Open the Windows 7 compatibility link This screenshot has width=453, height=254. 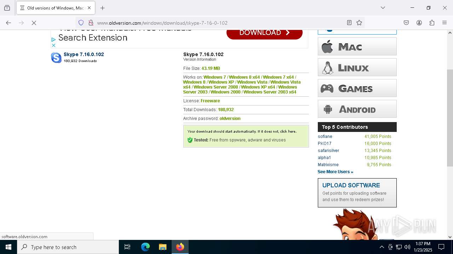(x=214, y=77)
